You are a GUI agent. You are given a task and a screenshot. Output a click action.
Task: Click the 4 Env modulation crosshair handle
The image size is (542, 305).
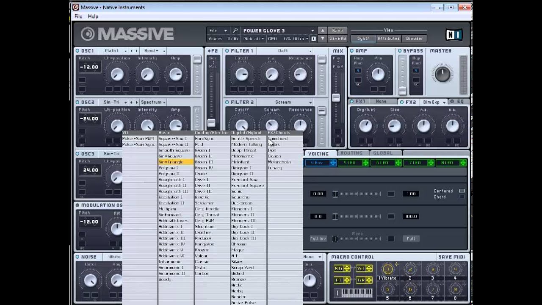[x=333, y=163]
